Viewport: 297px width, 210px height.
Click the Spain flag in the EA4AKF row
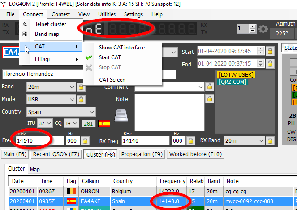pos(71,201)
